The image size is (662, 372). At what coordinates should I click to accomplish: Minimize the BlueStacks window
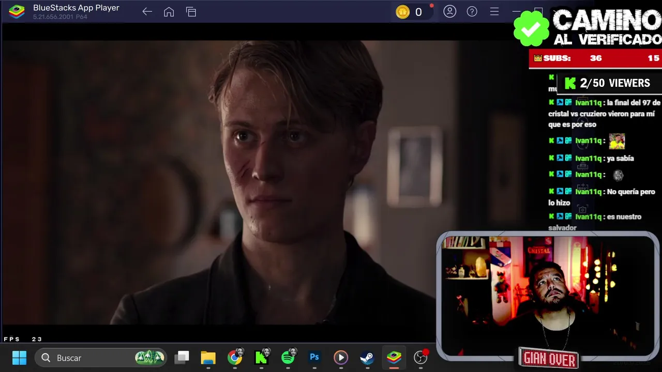[x=516, y=11]
